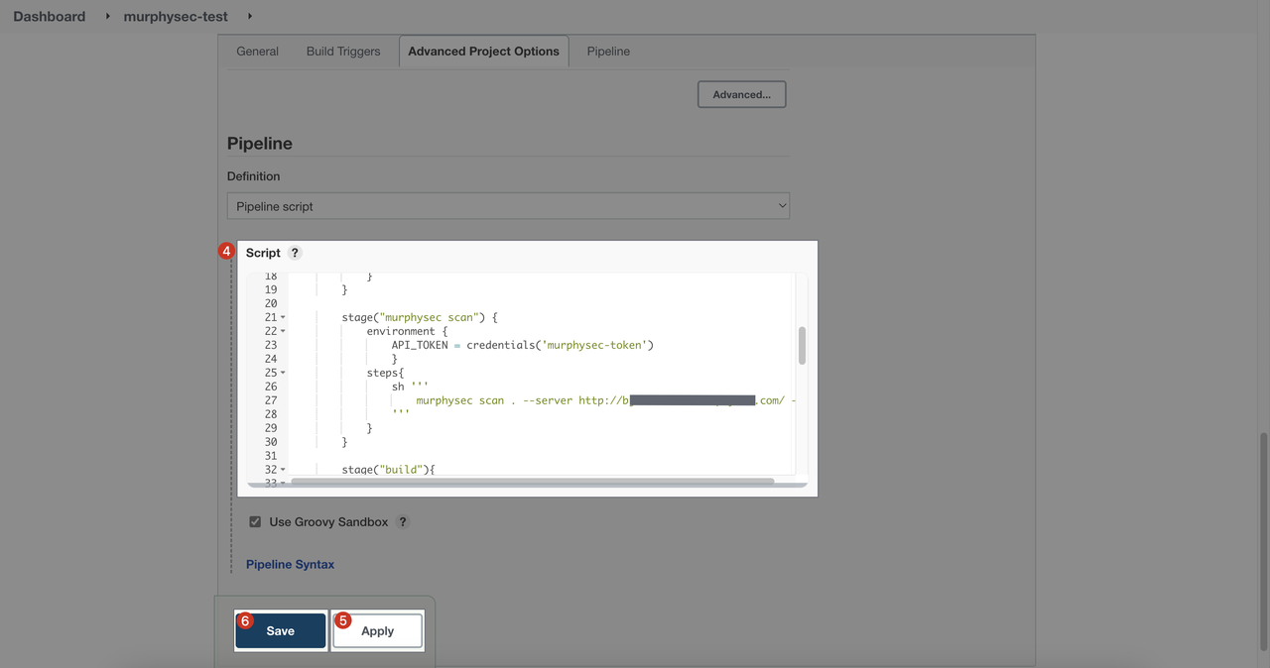This screenshot has width=1270, height=668.
Task: Click the arrow after murphysec-test breadcrumb
Action: pos(249,17)
